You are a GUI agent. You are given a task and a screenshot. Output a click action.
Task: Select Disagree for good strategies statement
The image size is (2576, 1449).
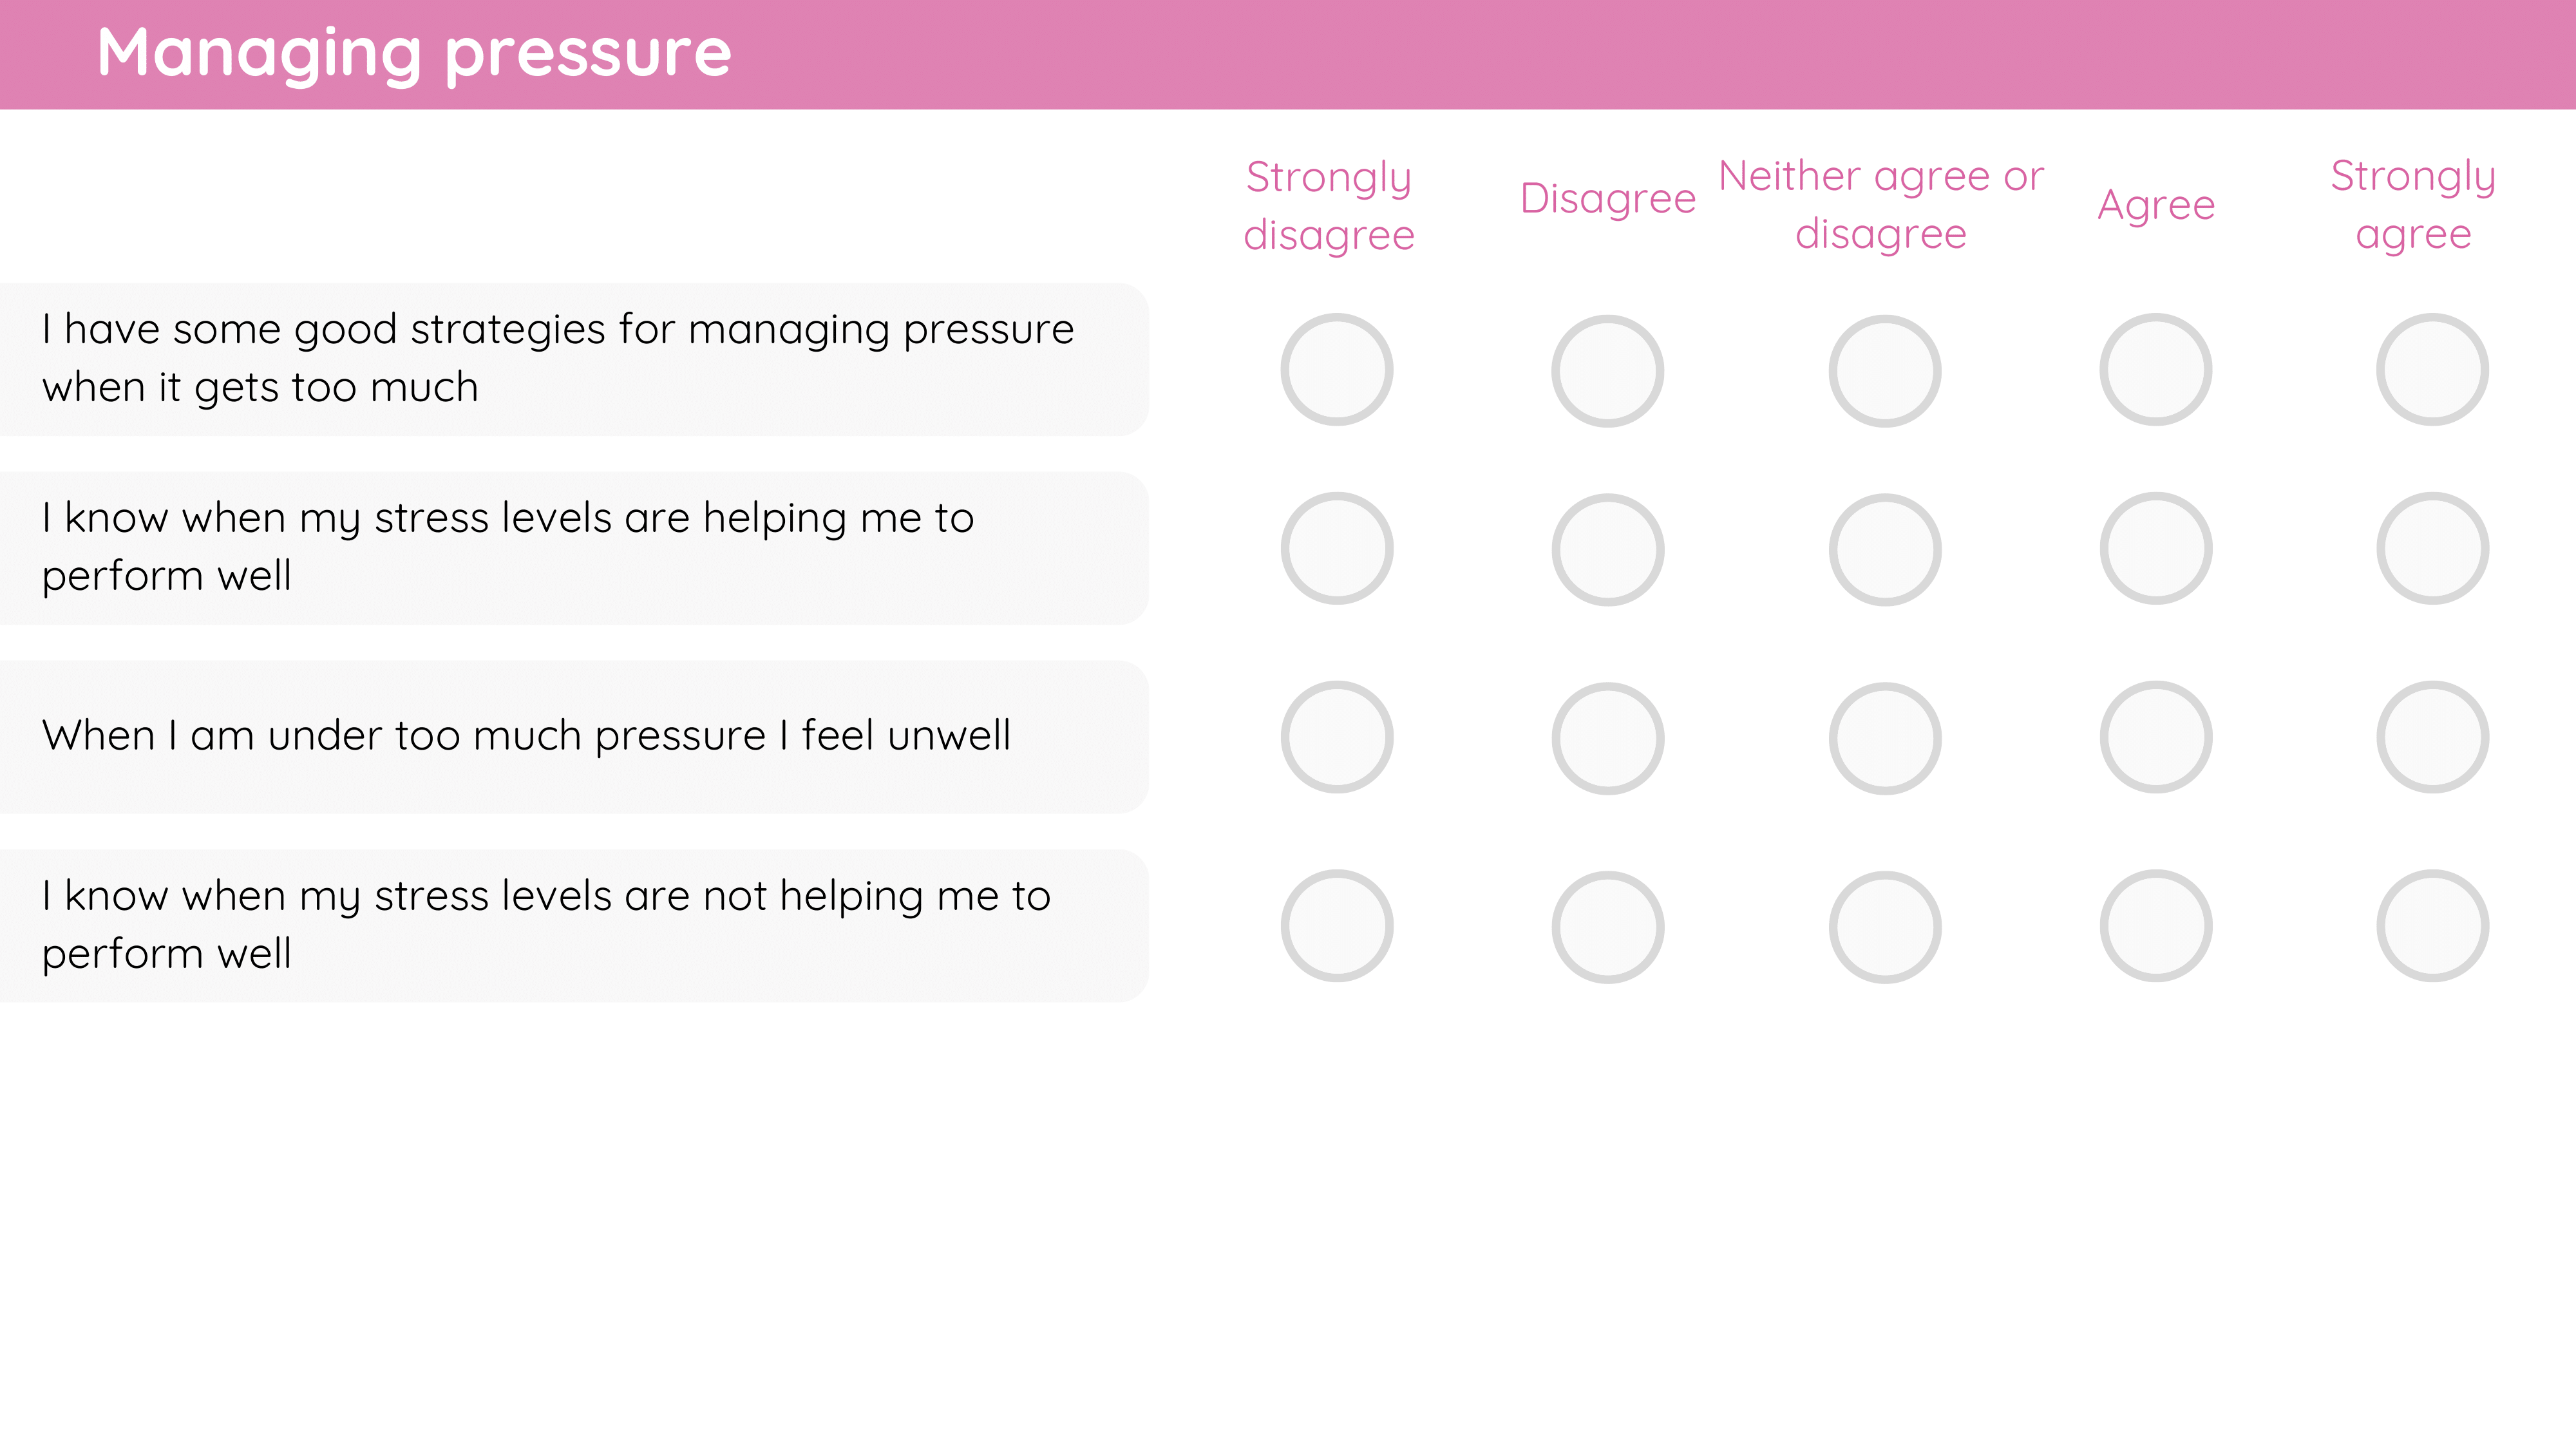1608,371
